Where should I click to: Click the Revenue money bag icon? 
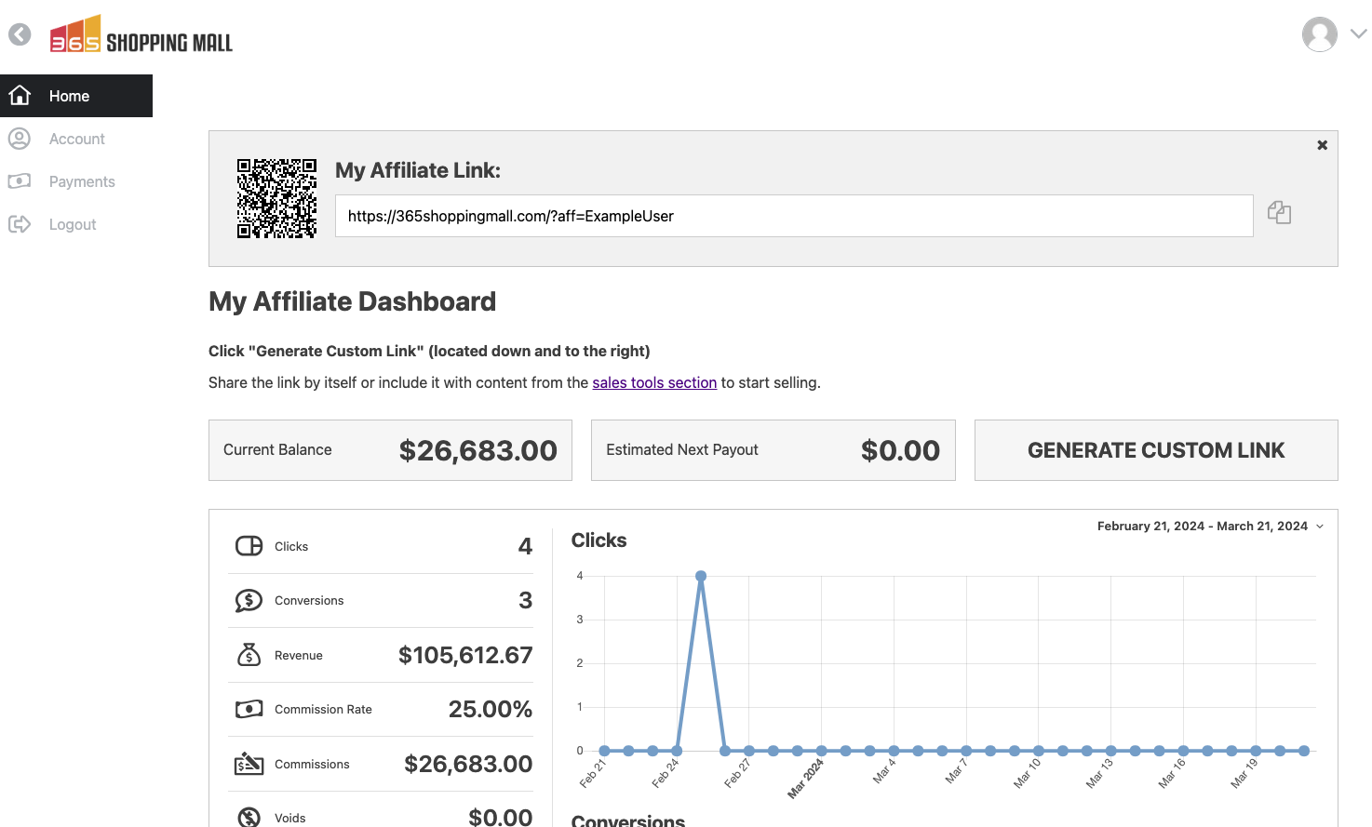tap(249, 655)
